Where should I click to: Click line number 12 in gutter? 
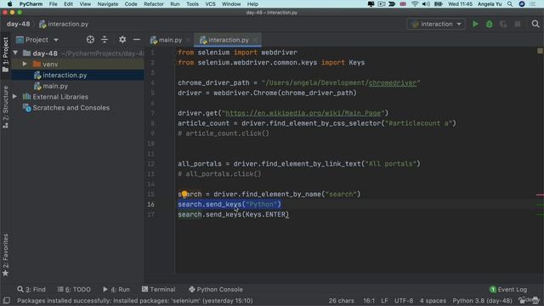coord(150,164)
